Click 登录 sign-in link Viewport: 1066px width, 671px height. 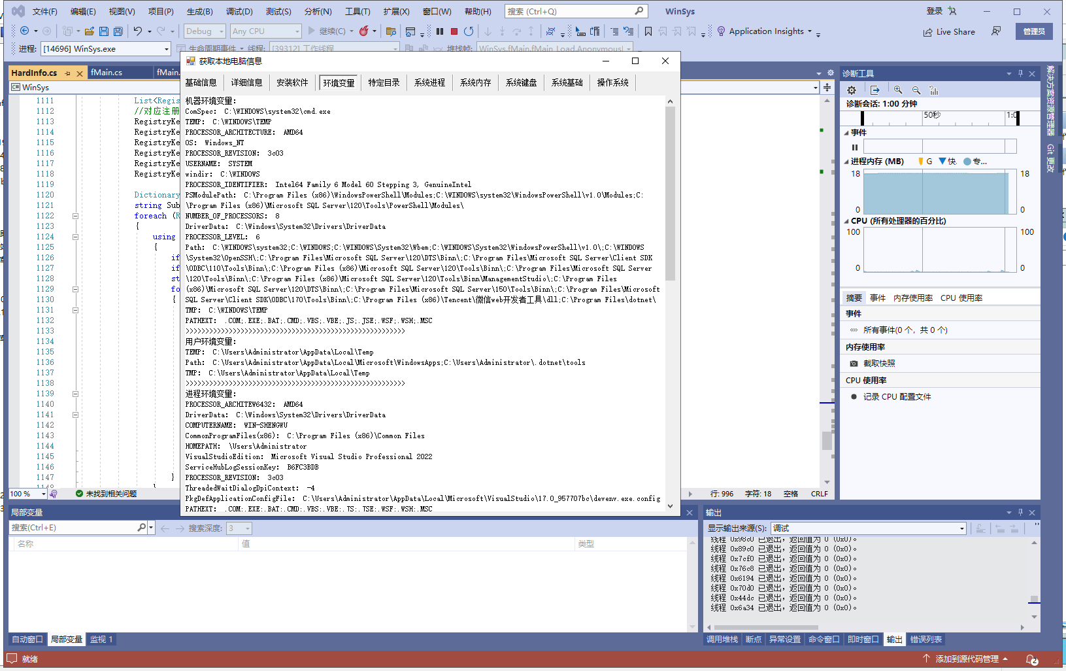935,11
